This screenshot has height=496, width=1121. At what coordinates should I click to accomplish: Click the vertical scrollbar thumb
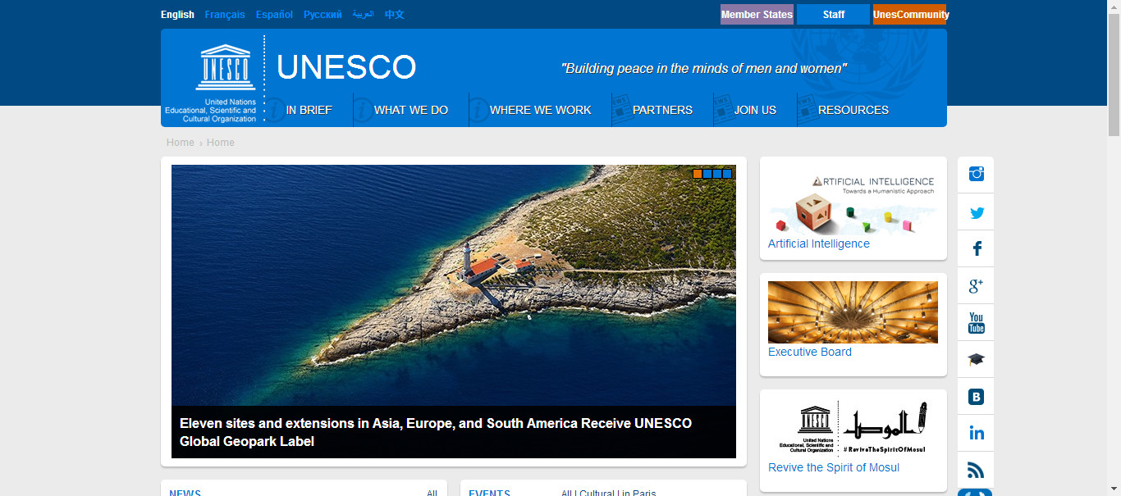pos(1114,74)
